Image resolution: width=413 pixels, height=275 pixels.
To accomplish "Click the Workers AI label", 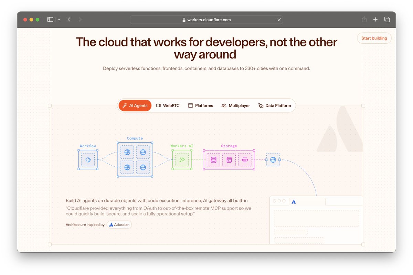I will 182,146.
